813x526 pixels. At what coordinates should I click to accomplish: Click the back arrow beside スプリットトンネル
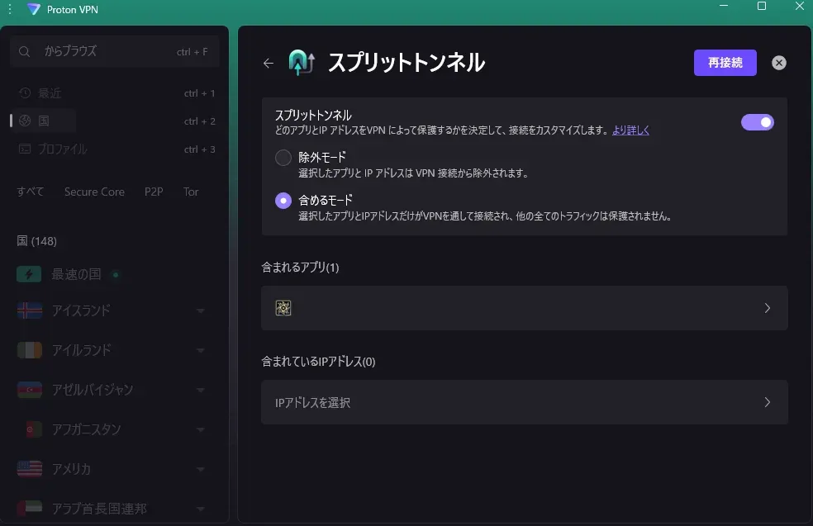point(268,64)
